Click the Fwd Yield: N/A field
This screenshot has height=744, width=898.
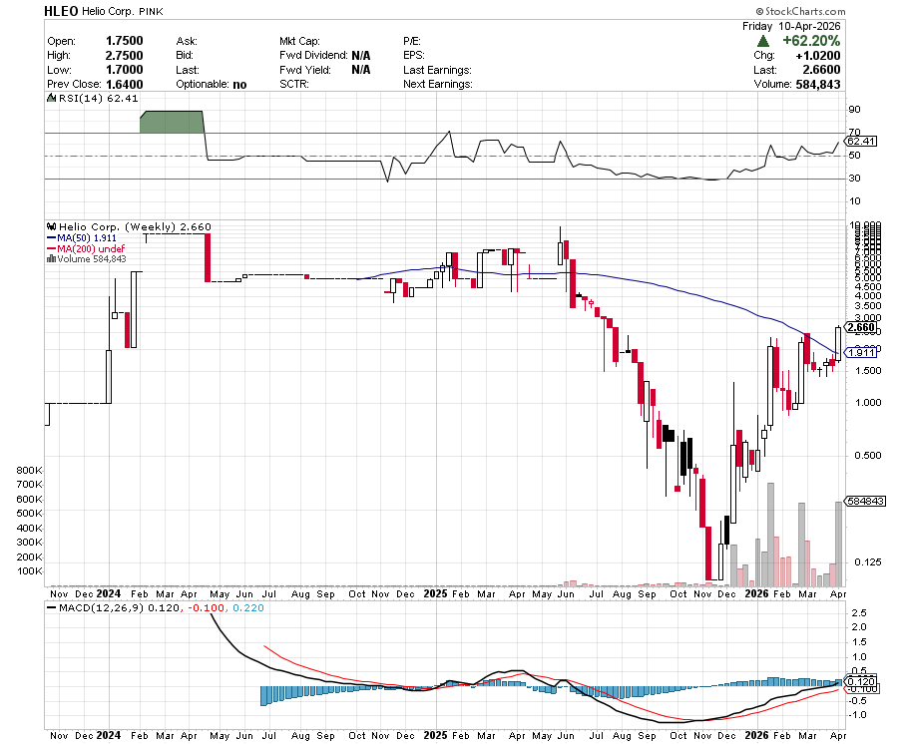click(x=324, y=70)
